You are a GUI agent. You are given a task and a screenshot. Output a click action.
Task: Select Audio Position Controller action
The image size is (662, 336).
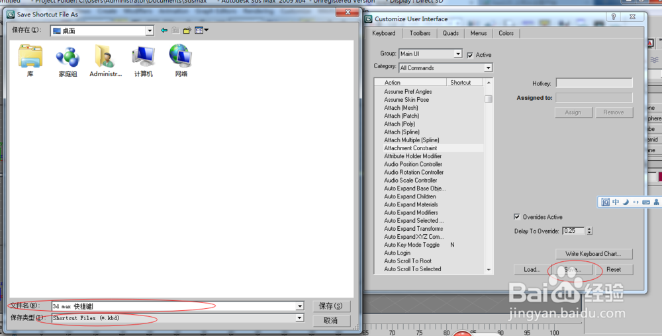click(x=413, y=164)
